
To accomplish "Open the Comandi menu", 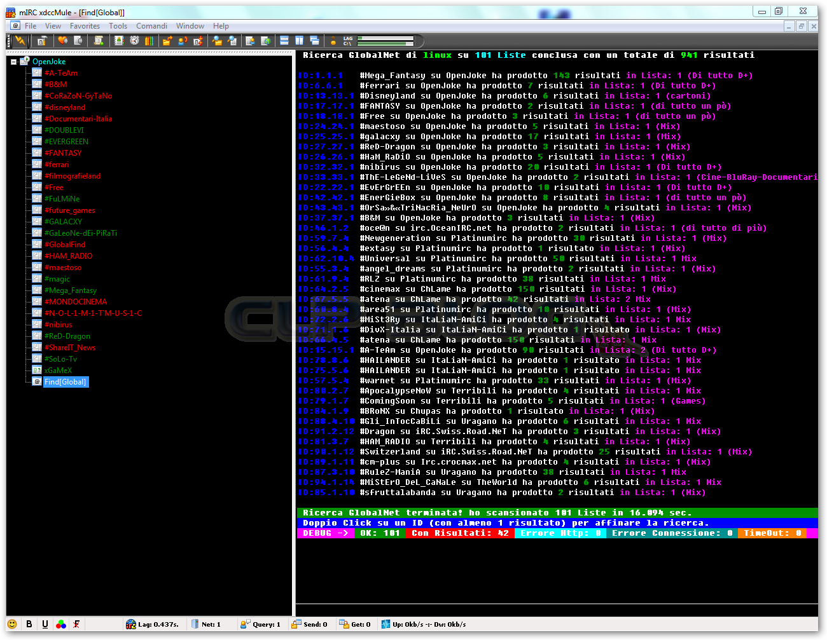I will [152, 26].
